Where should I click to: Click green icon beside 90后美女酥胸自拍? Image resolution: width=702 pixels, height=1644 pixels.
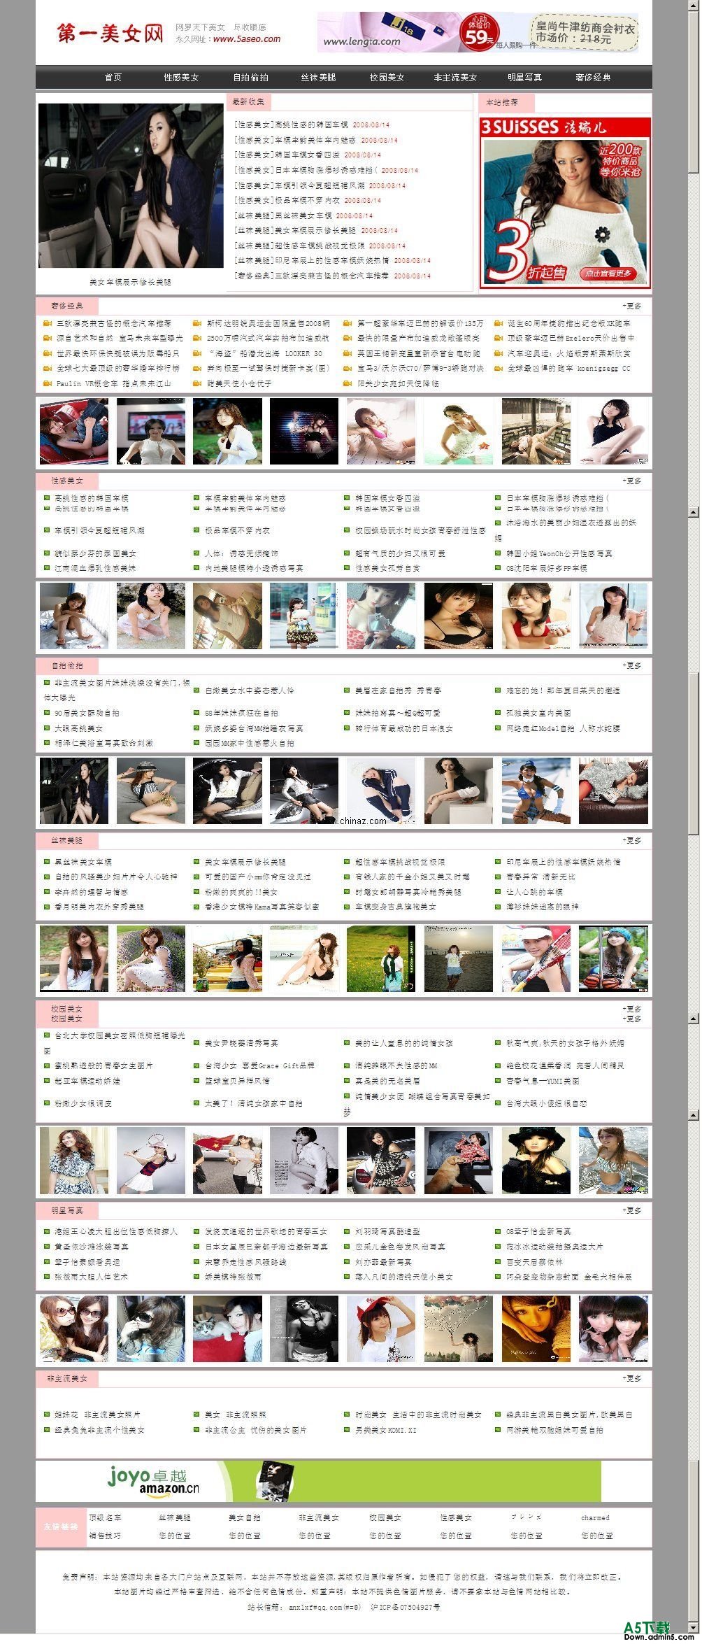click(47, 714)
